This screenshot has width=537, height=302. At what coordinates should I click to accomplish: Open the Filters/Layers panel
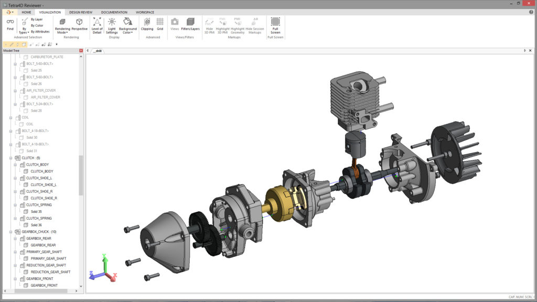190,24
